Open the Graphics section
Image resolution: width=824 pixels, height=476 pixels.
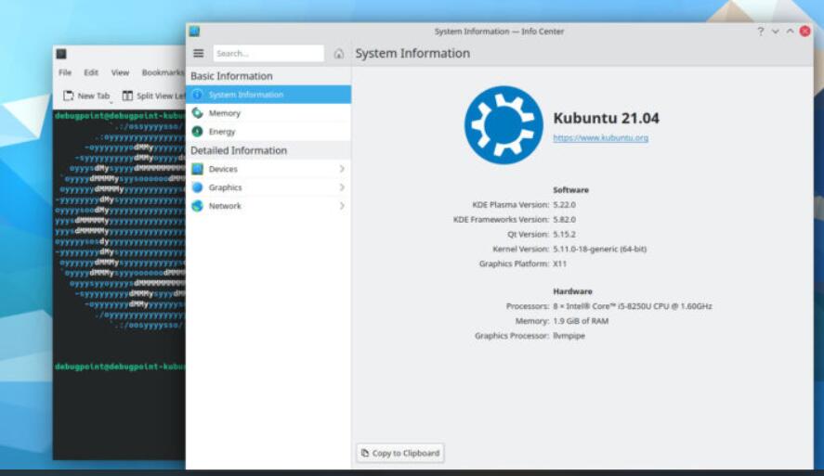click(268, 187)
